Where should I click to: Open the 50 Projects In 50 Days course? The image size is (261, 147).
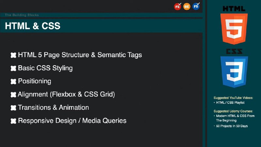coord(232,126)
